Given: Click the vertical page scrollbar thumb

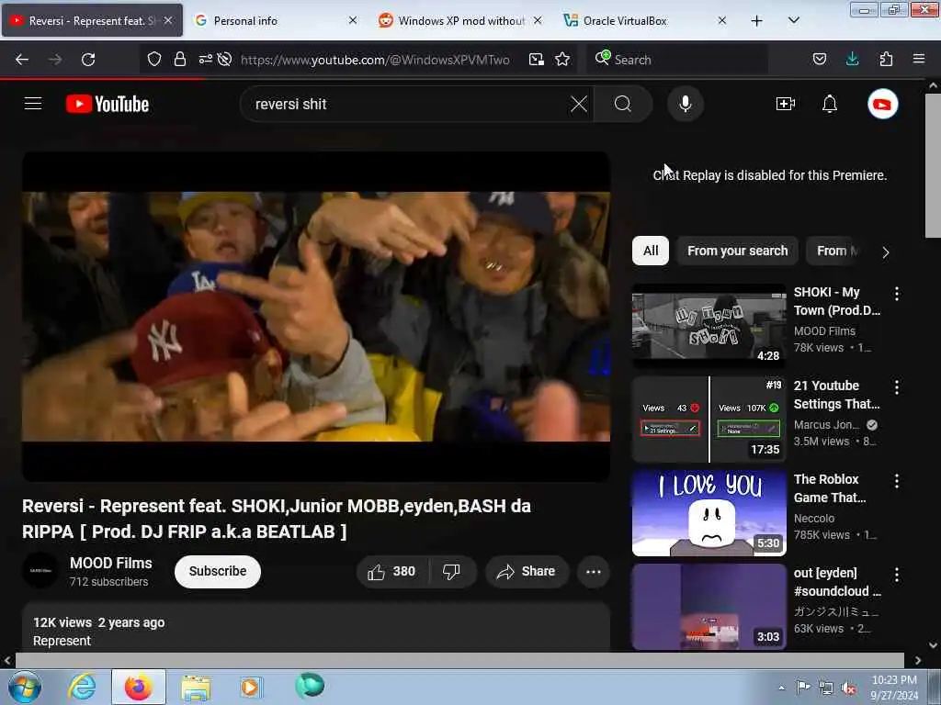Looking at the screenshot, I should [933, 165].
